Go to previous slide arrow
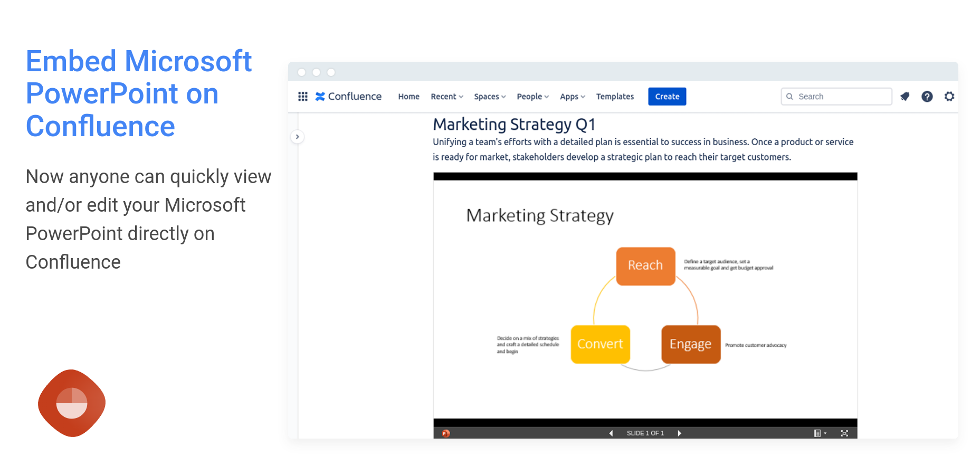The image size is (971, 475). tap(611, 433)
